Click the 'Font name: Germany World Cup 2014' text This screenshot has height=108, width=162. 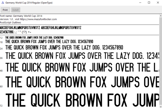[x=21, y=16]
